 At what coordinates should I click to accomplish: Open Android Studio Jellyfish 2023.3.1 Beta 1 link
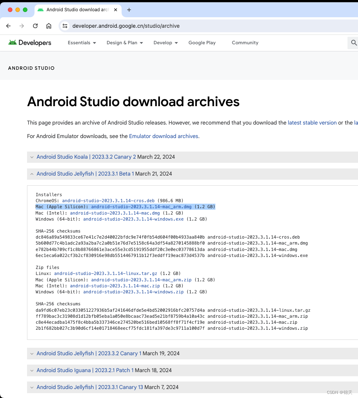(85, 174)
